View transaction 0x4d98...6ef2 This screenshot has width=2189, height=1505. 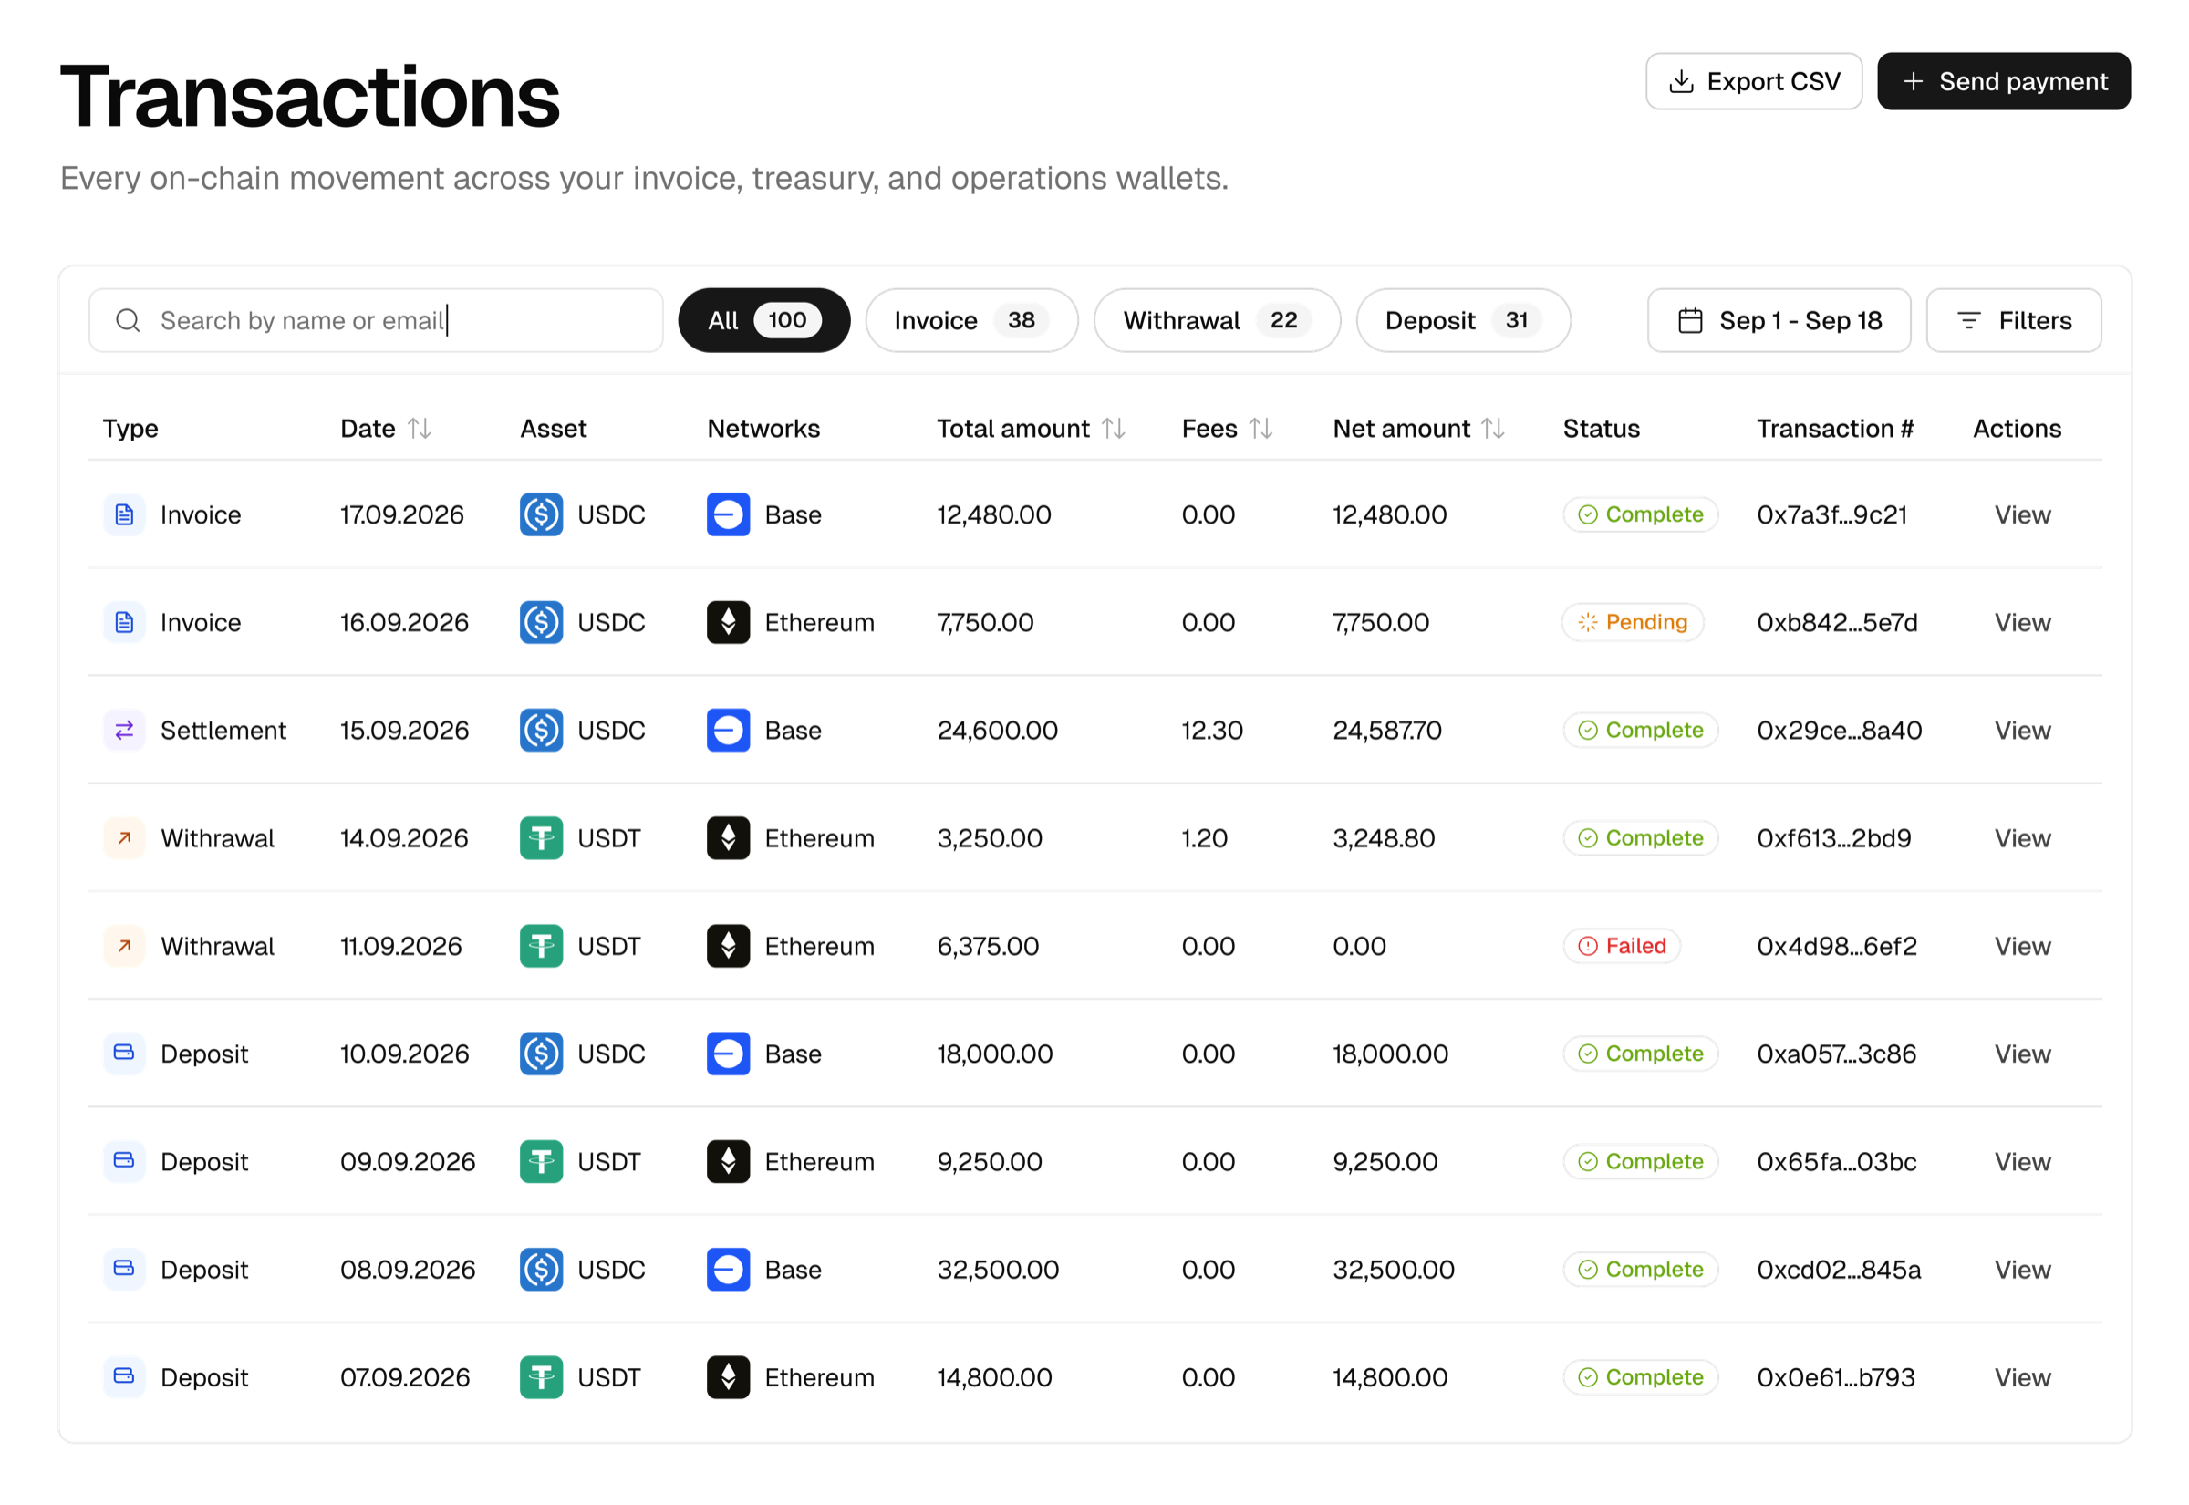(x=2022, y=946)
